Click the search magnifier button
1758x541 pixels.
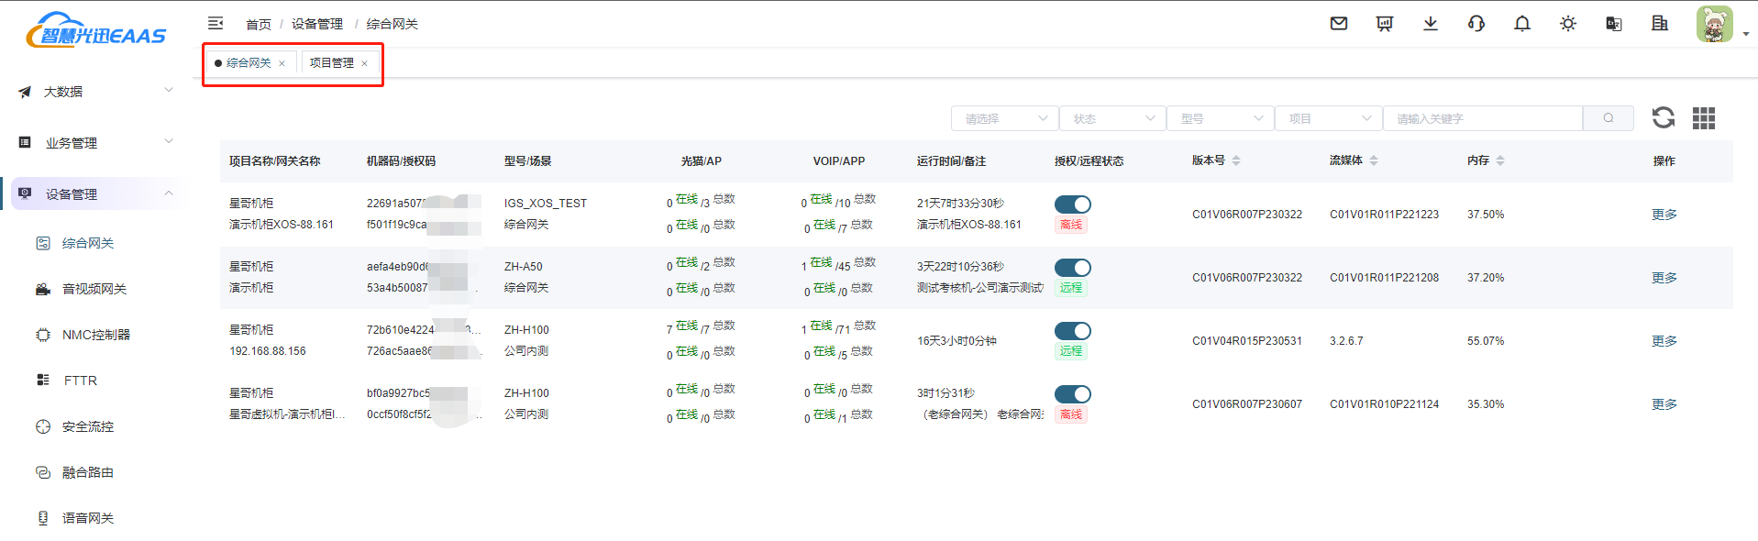pos(1608,118)
